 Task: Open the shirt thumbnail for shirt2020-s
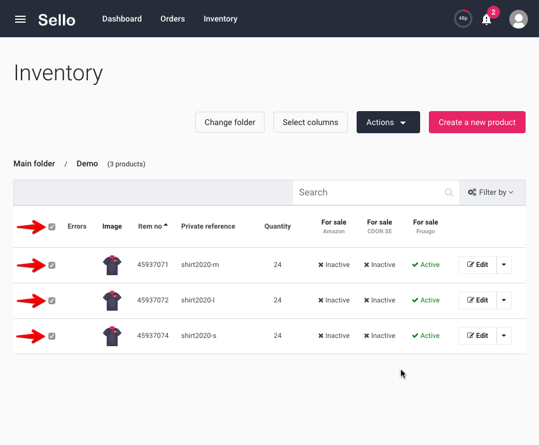[112, 336]
